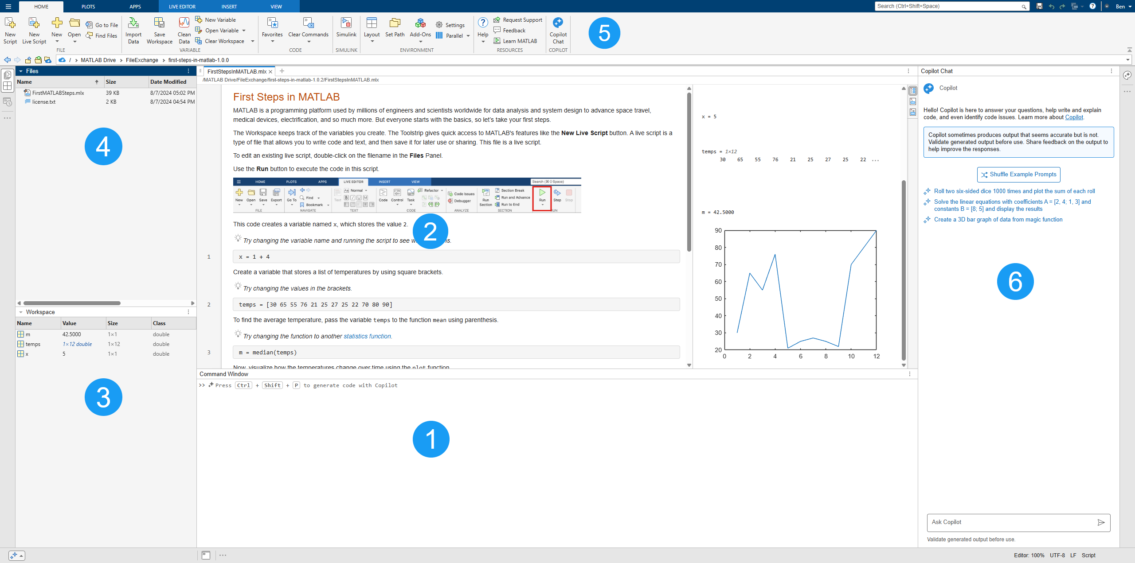This screenshot has width=1135, height=563.
Task: Navigate to MATLAB Drive in the breadcrumb
Action: point(98,60)
